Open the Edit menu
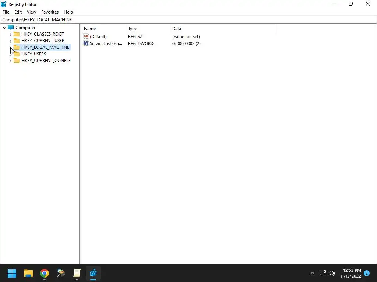 click(18, 12)
